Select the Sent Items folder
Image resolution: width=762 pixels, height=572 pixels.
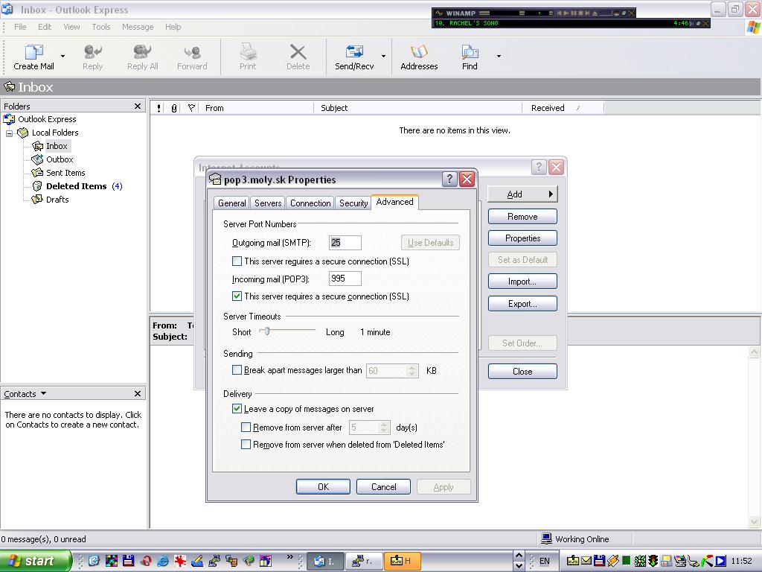[65, 173]
